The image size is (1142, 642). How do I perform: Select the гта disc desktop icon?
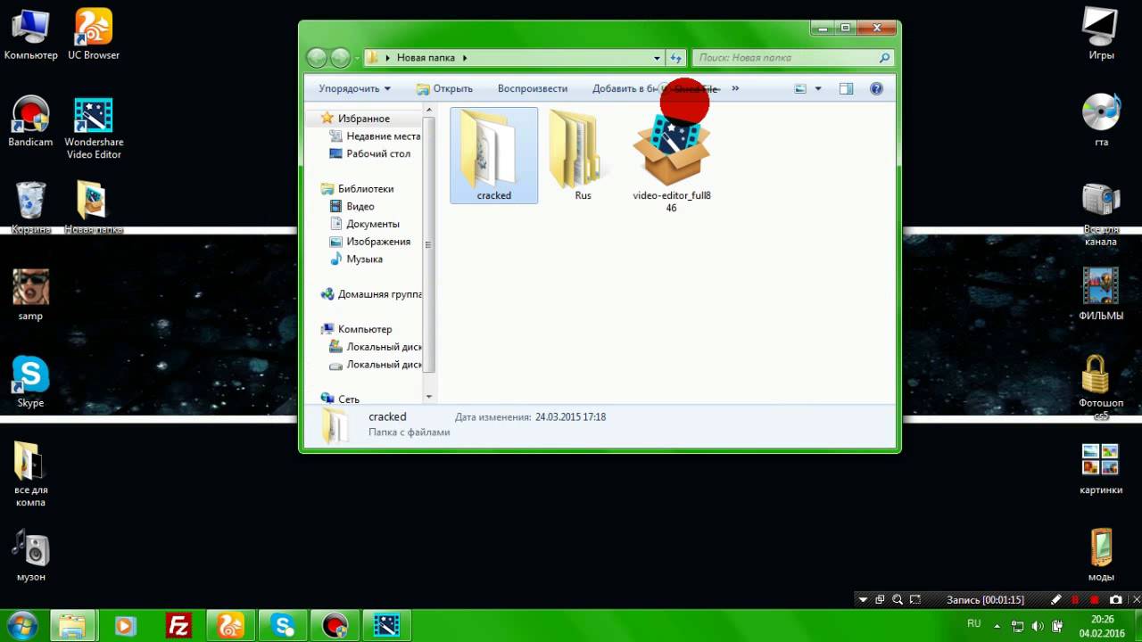[x=1101, y=120]
